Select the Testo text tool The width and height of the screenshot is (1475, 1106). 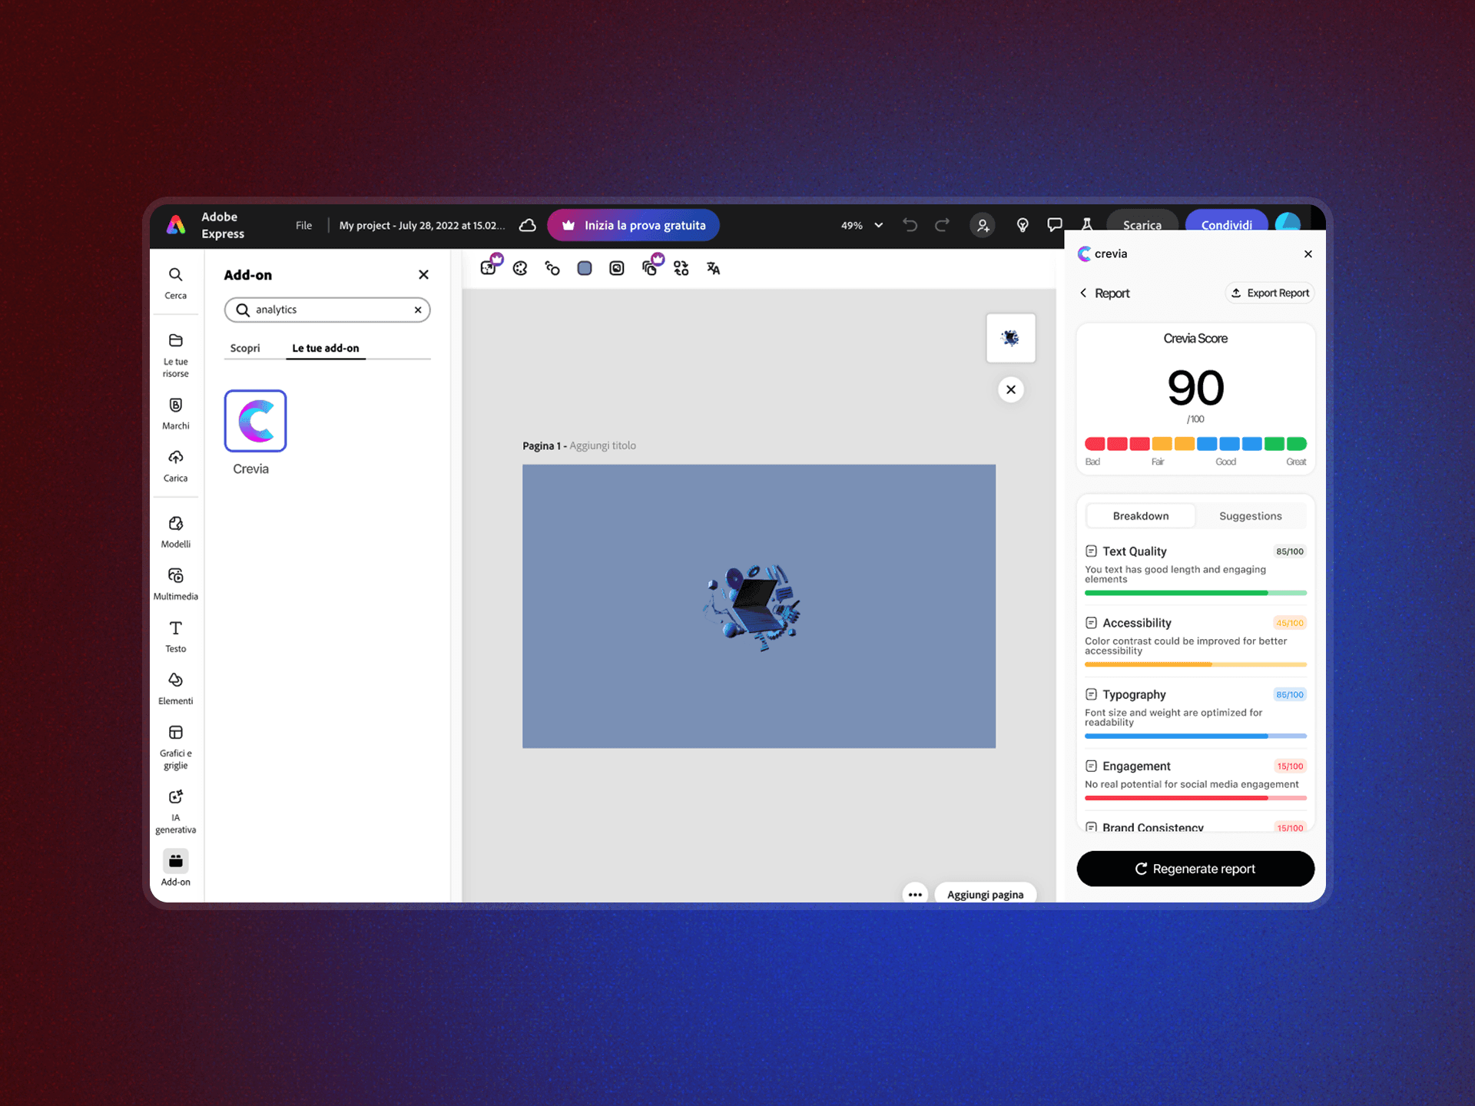175,636
